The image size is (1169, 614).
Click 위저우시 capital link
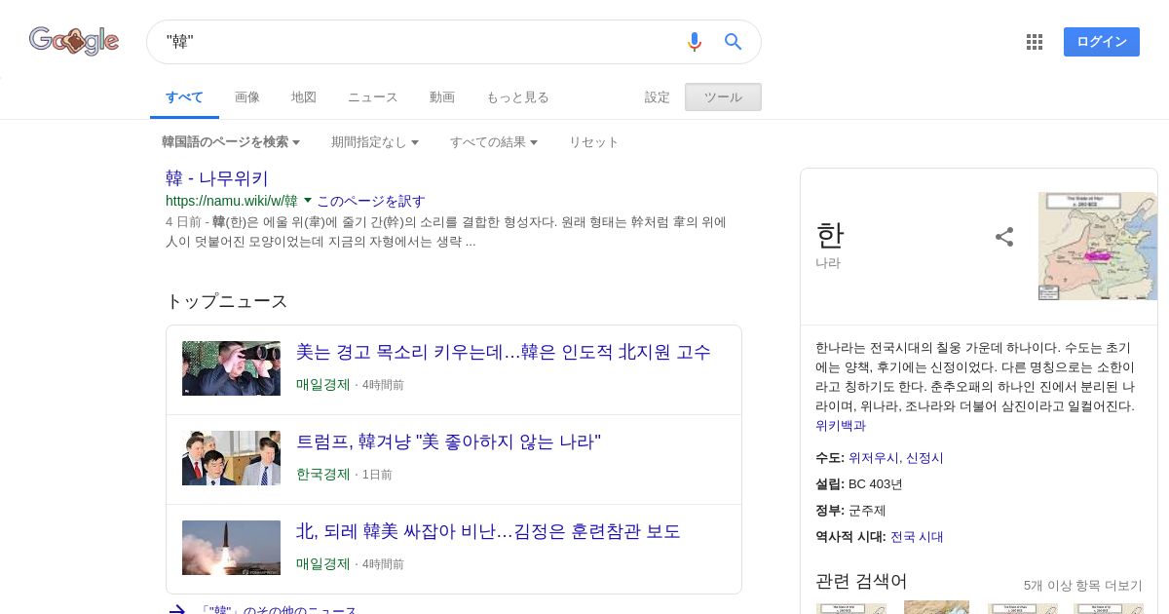874,458
